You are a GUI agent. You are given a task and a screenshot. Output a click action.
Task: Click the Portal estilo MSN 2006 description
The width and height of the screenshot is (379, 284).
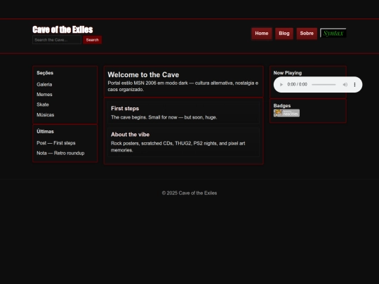pos(183,86)
